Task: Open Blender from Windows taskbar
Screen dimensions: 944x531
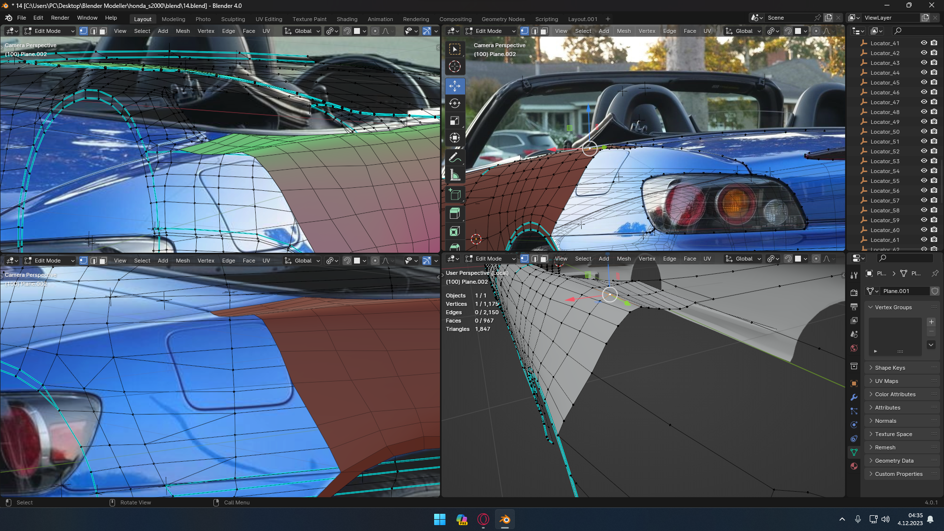Action: (x=505, y=520)
